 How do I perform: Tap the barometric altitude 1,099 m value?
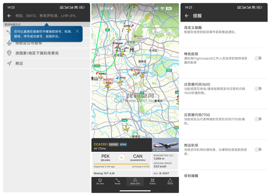pyautogui.click(x=159, y=158)
